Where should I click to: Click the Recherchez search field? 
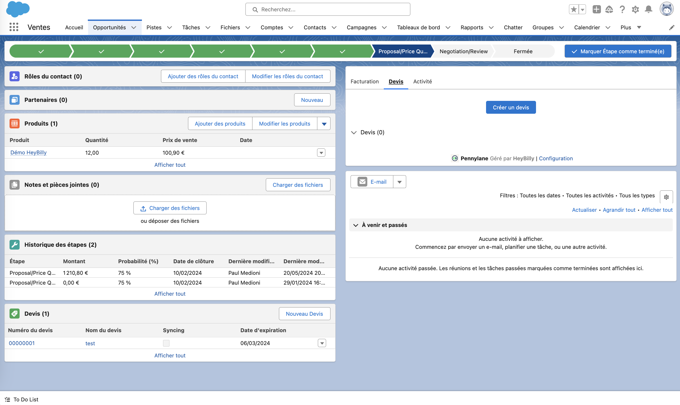point(328,10)
